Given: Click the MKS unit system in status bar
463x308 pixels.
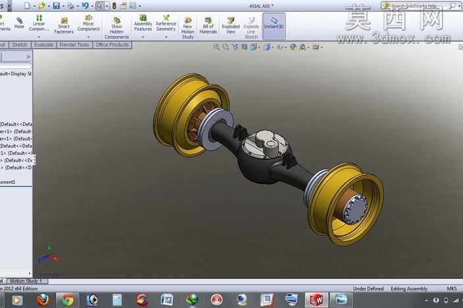Looking at the screenshot, I should [x=452, y=288].
